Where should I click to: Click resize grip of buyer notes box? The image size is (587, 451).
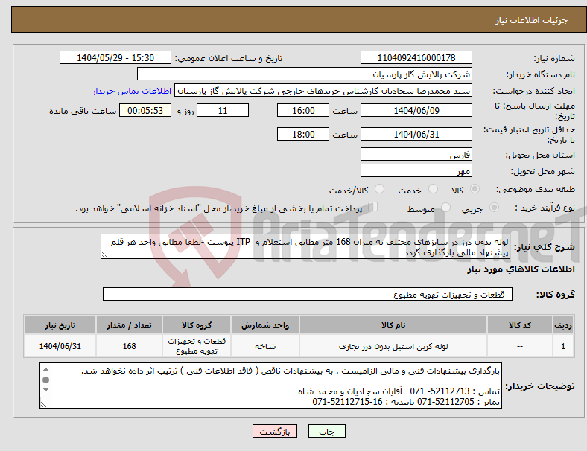tap(43, 404)
